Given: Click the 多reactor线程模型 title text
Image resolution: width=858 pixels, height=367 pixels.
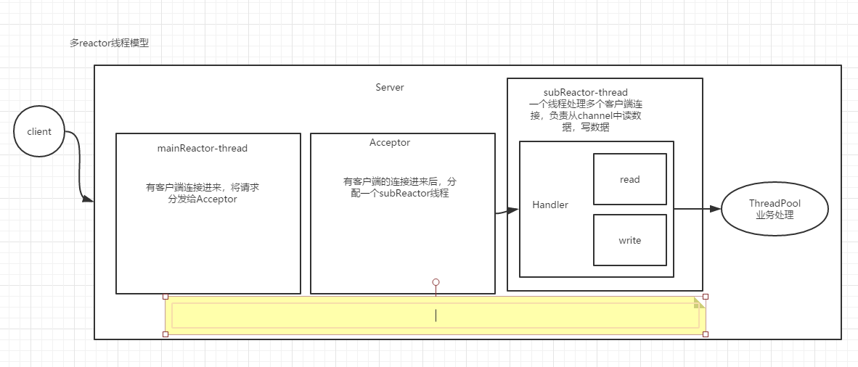Looking at the screenshot, I should coord(109,44).
